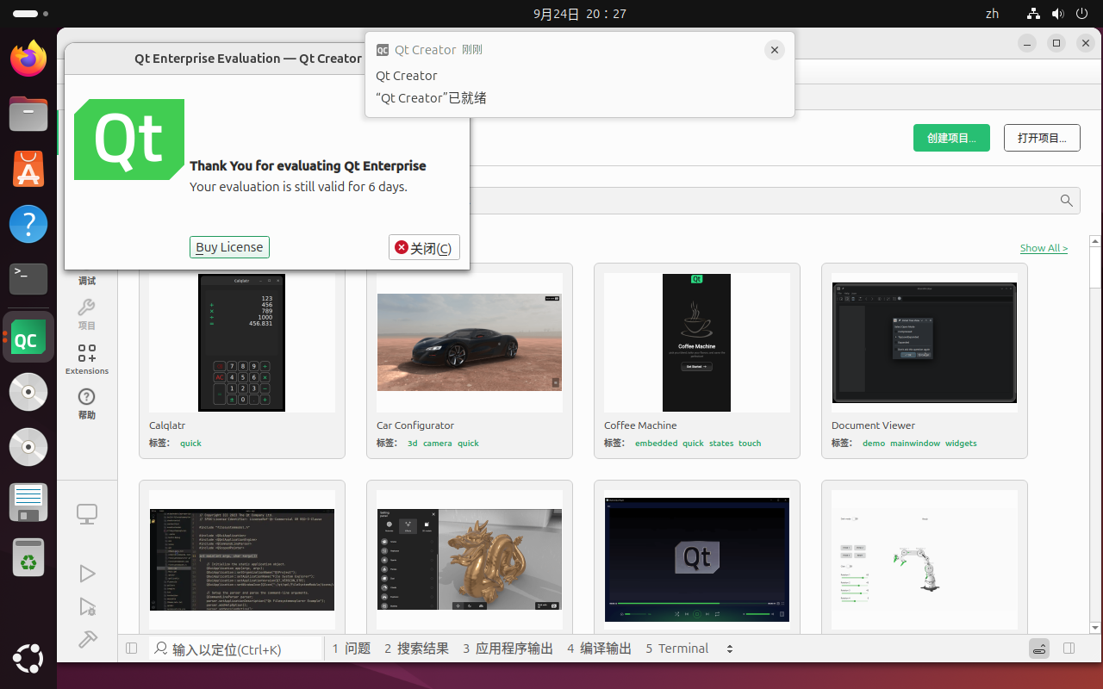
Task: Click the zh input language indicator
Action: [x=992, y=14]
